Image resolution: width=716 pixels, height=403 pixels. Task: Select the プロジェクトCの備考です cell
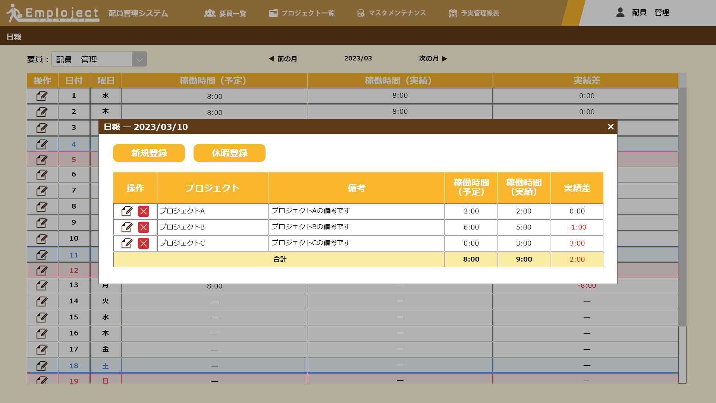(x=356, y=243)
